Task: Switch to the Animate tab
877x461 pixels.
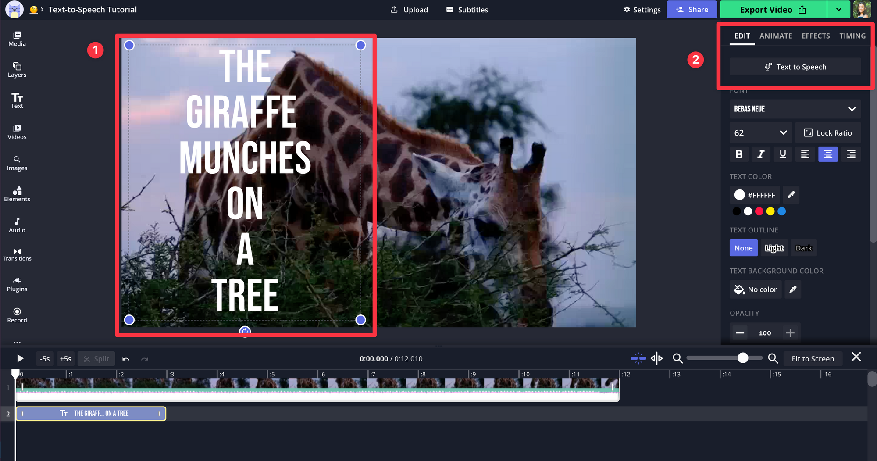Action: point(775,36)
